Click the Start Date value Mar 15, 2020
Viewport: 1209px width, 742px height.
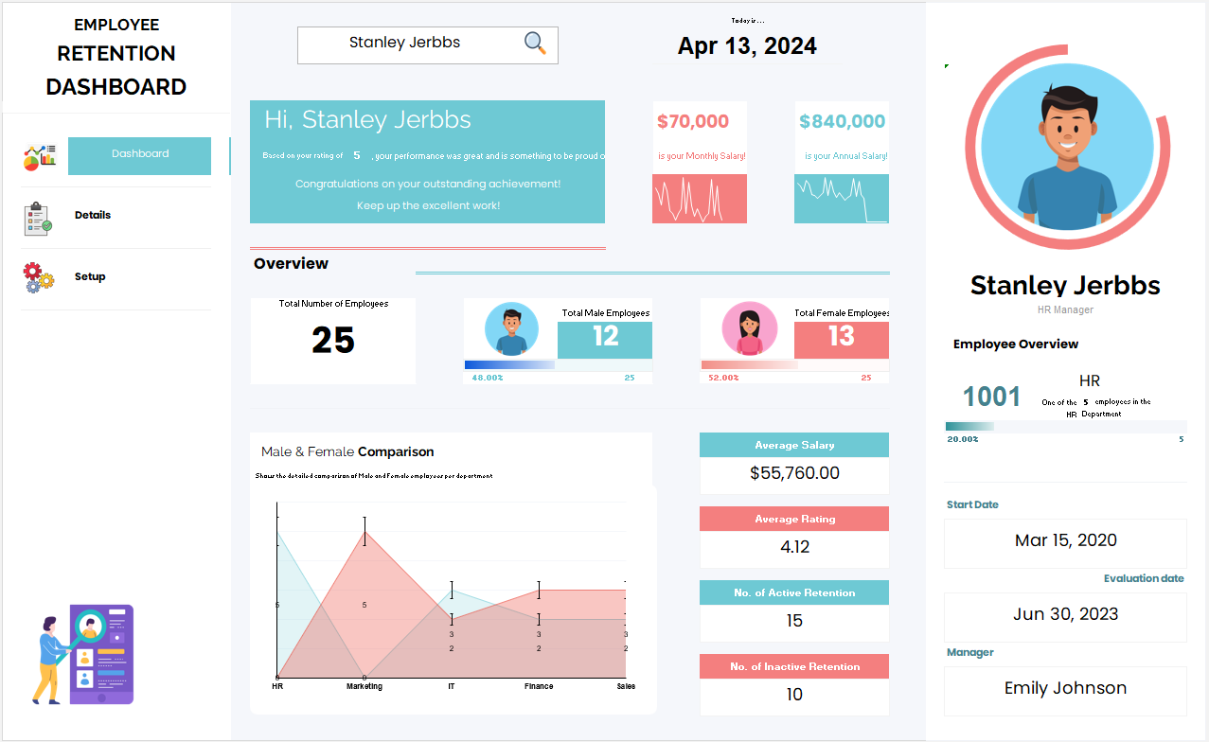point(1065,541)
